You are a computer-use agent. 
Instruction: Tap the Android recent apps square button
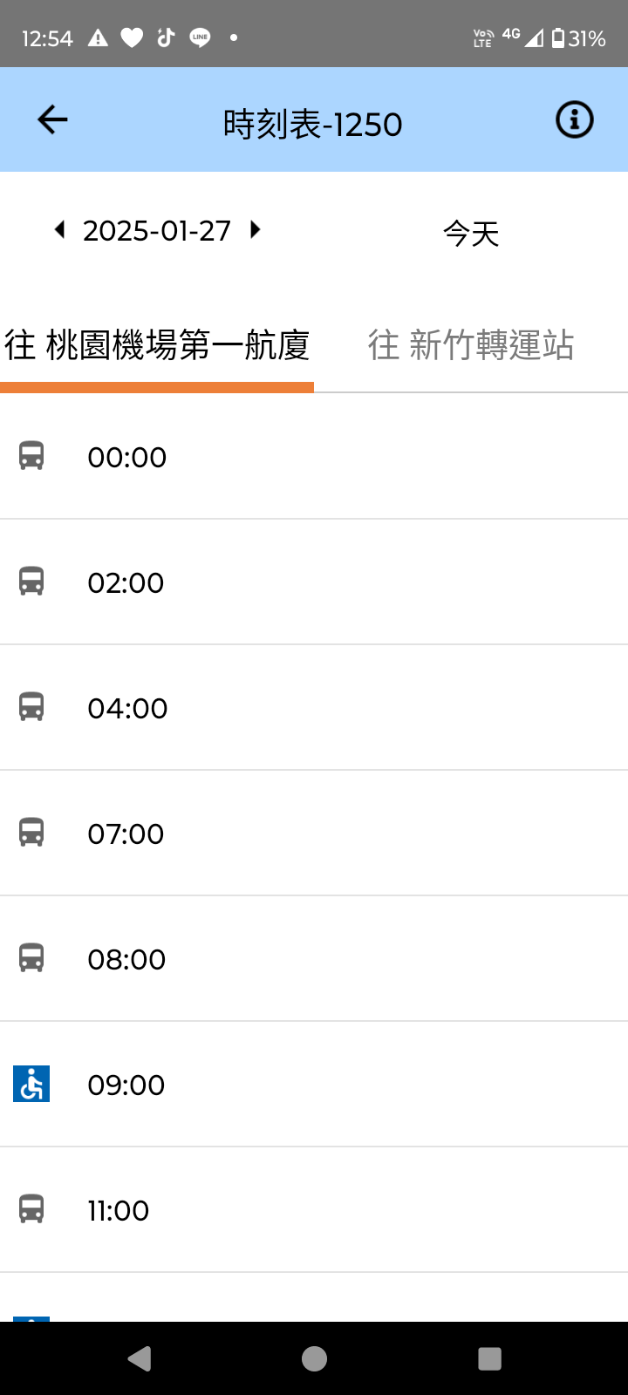click(x=490, y=1358)
